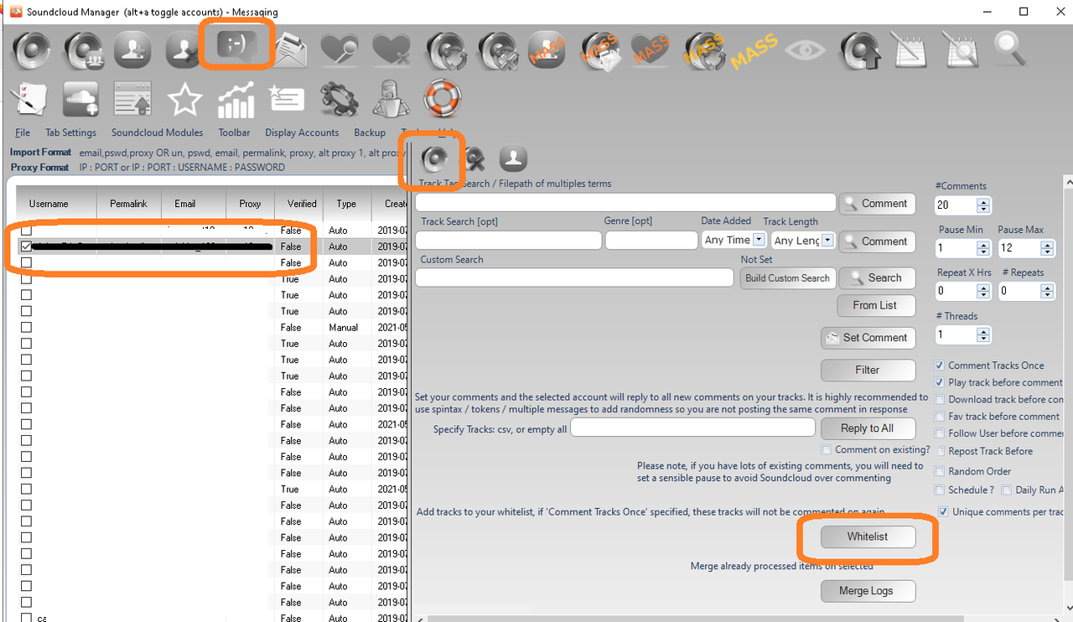
Task: Click the Filter button
Action: (868, 370)
